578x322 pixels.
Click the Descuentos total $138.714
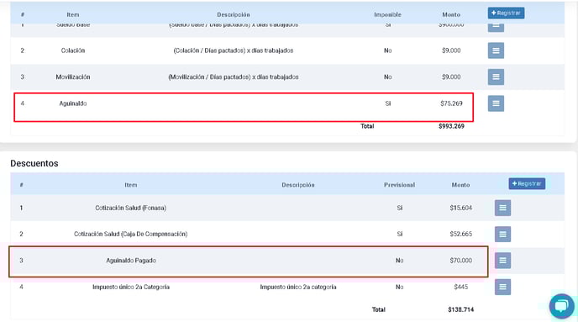[460, 310]
